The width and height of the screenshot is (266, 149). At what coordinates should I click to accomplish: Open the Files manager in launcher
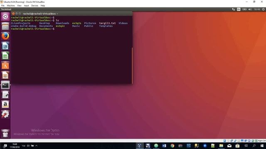5,26
